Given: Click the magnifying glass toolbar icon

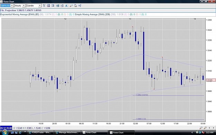Looking at the screenshot, I should coord(71,6).
